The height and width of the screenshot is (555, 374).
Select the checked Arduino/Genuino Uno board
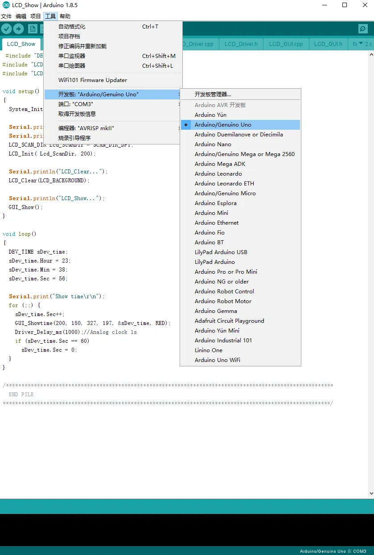point(240,125)
